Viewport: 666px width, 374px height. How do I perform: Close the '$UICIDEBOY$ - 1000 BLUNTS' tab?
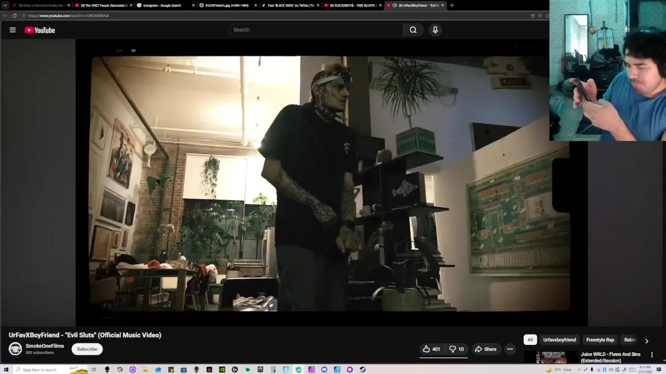pos(380,5)
